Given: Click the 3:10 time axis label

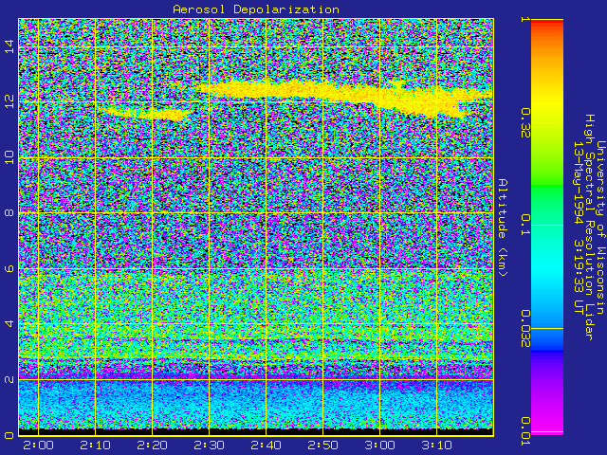Looking at the screenshot, I should (436, 446).
